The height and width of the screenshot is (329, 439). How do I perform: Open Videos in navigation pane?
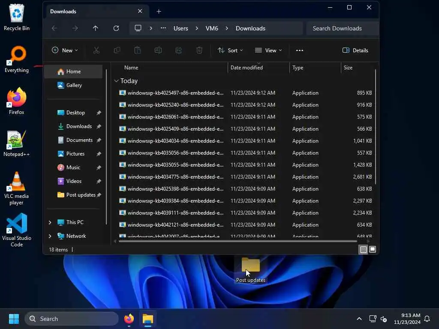pyautogui.click(x=73, y=181)
